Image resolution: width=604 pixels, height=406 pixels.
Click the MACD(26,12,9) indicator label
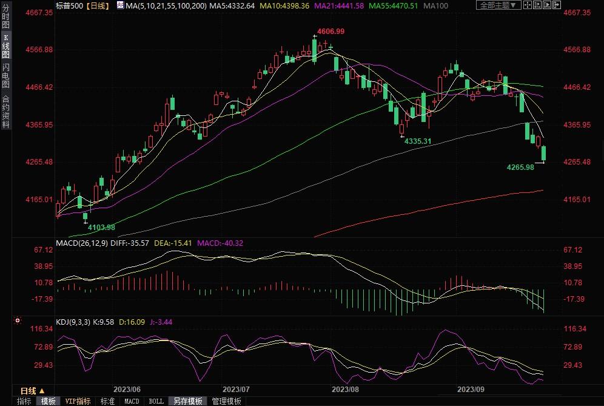point(82,243)
